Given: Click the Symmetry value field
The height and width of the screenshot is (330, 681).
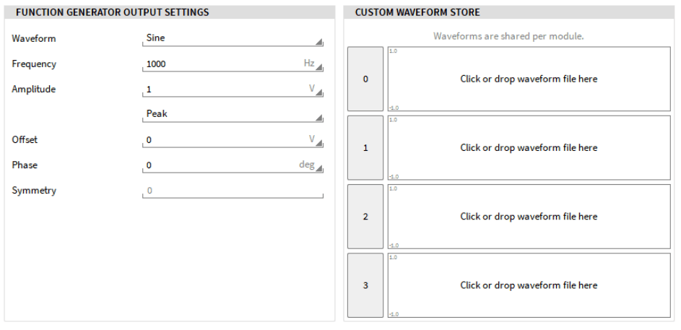Looking at the screenshot, I should point(233,191).
